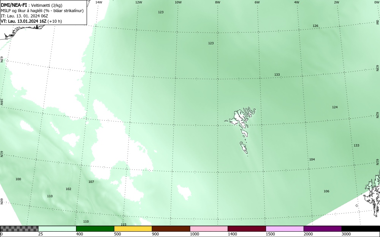Image resolution: width=380 pixels, height=237 pixels.
Task: Select the brown 900–1000 legend swatch
Action: click(171, 229)
